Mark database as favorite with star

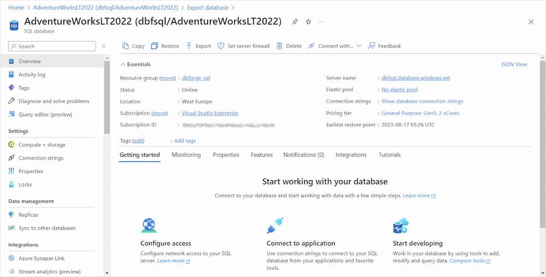point(308,22)
